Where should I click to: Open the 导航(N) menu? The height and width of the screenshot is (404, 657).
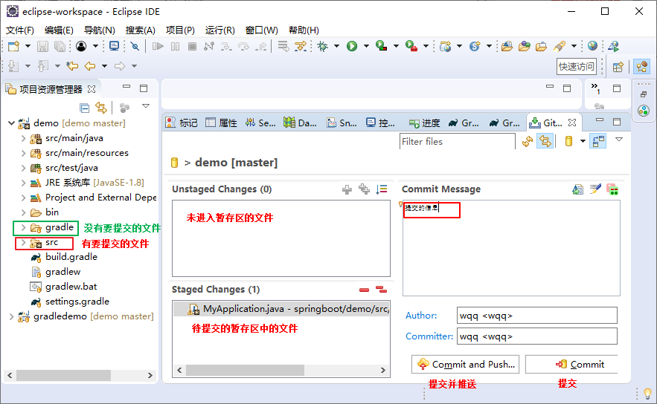[x=99, y=30]
